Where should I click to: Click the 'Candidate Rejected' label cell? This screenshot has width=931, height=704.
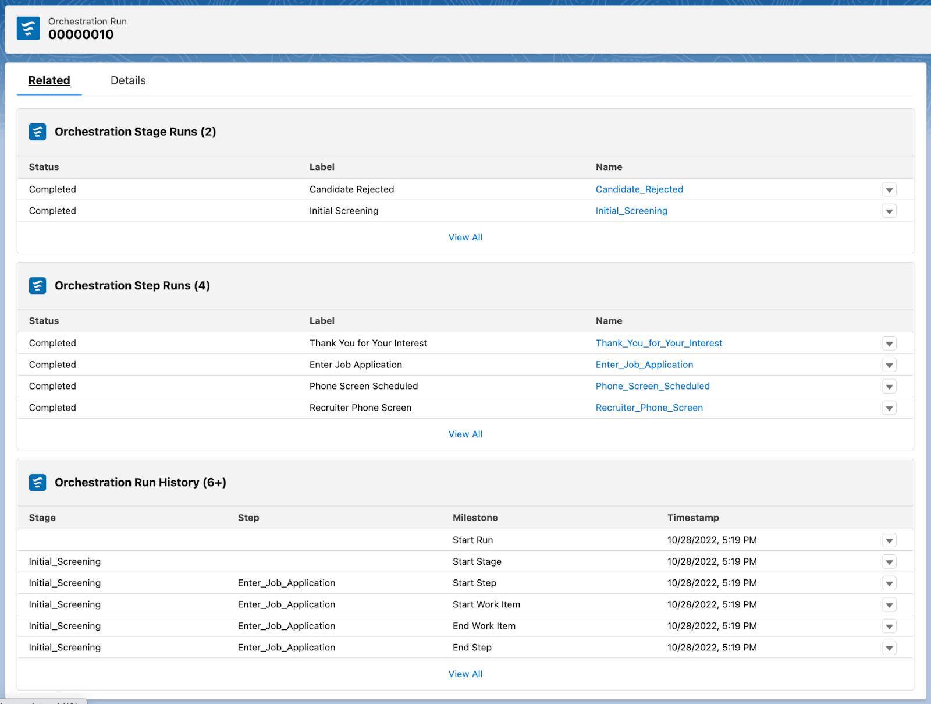pos(351,189)
